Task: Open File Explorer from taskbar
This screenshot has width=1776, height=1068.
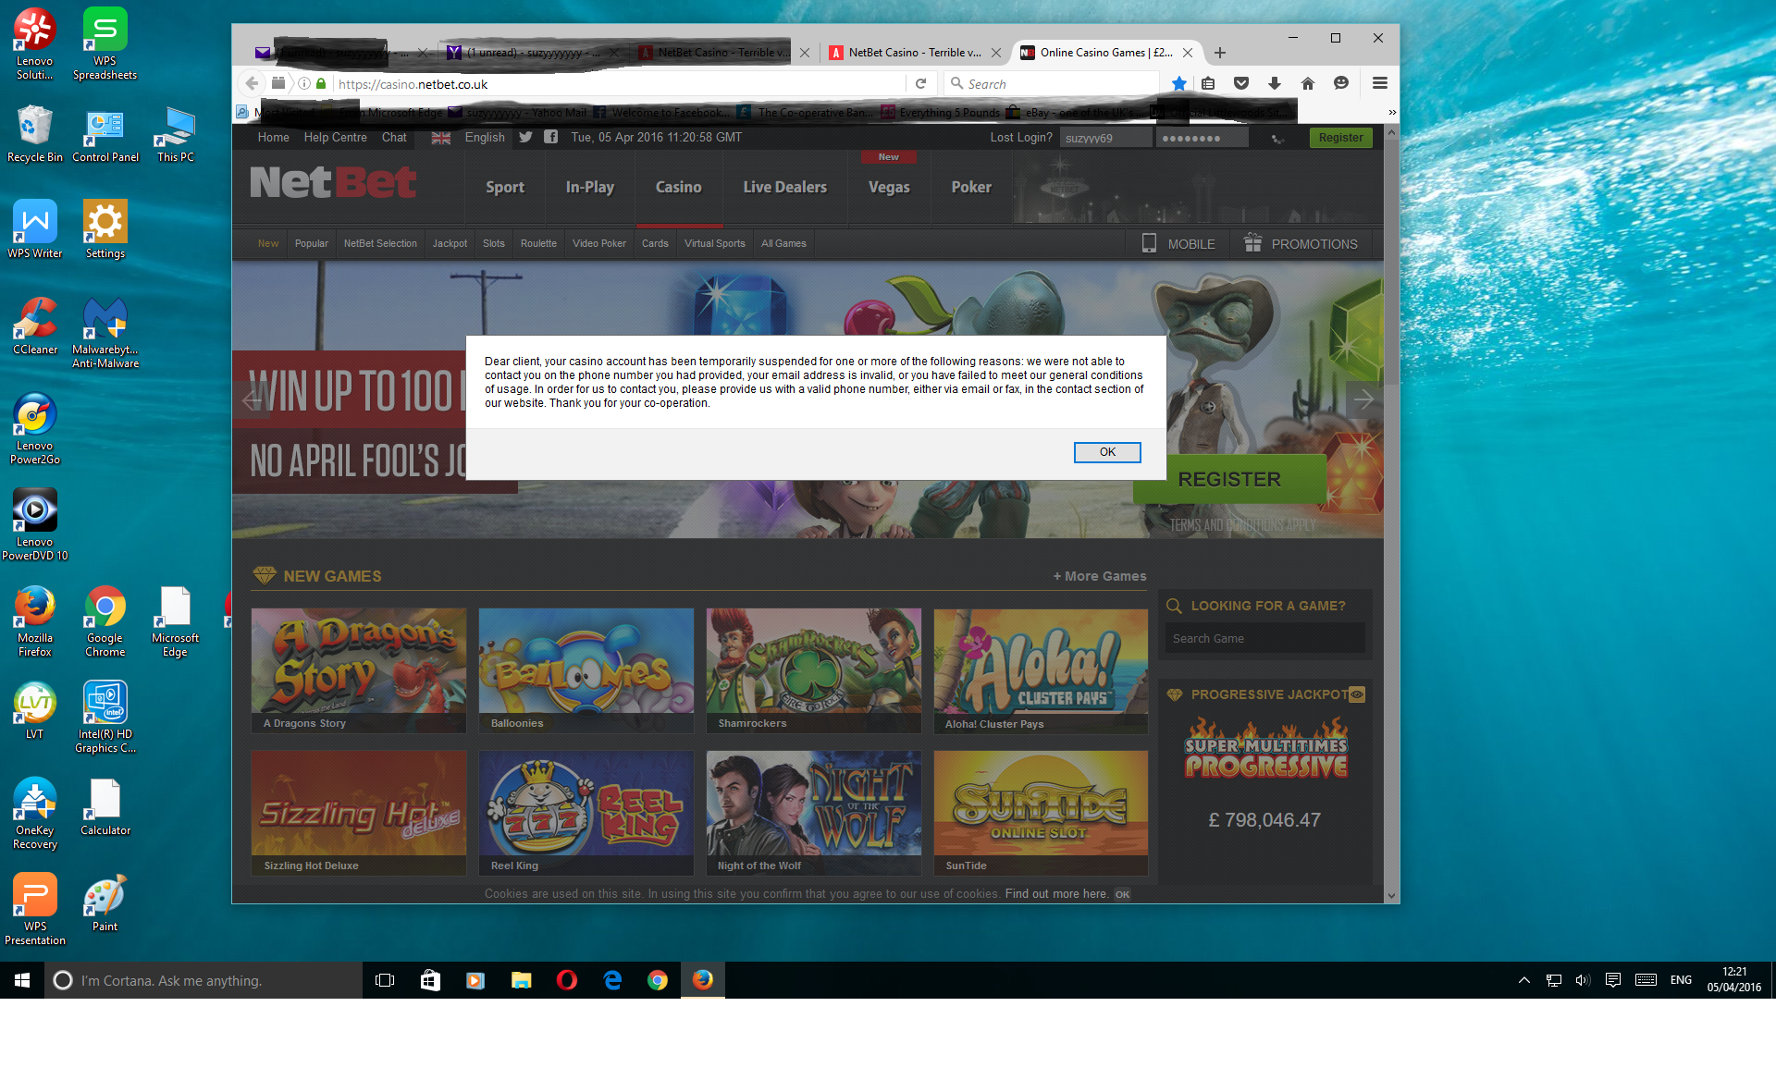Action: (x=522, y=980)
